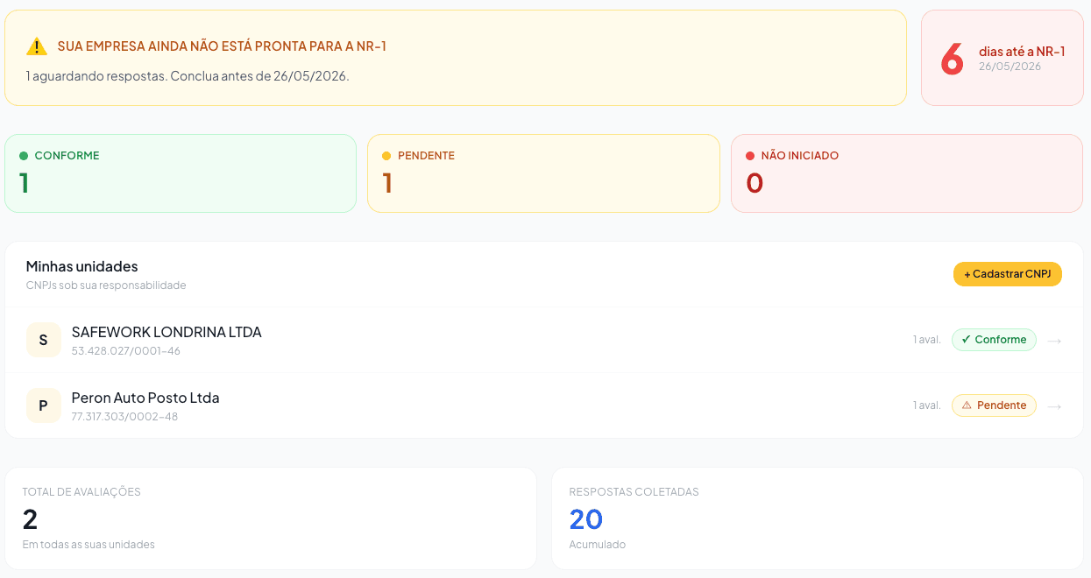Select the NÃO INICIADO summary card
This screenshot has height=578, width=1091.
tap(907, 173)
